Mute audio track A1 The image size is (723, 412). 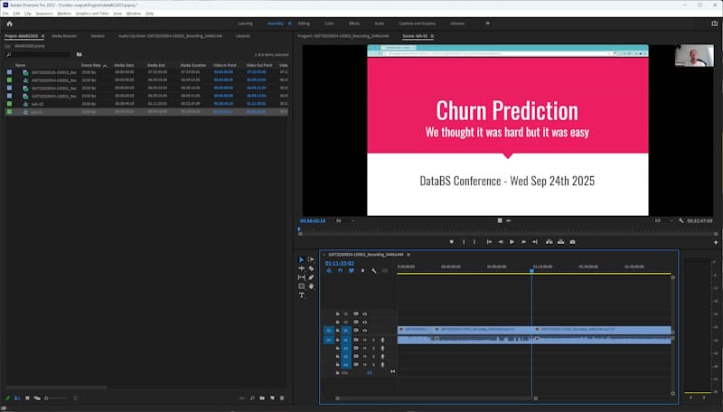pyautogui.click(x=365, y=340)
